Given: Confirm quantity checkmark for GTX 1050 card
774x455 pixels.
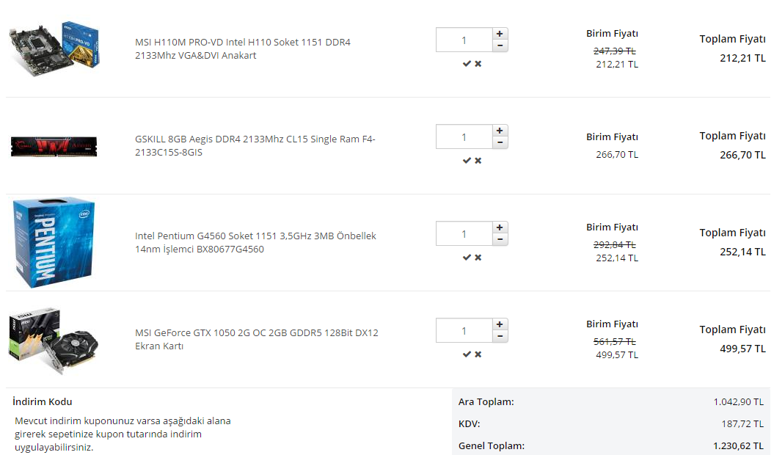Looking at the screenshot, I should [x=467, y=354].
